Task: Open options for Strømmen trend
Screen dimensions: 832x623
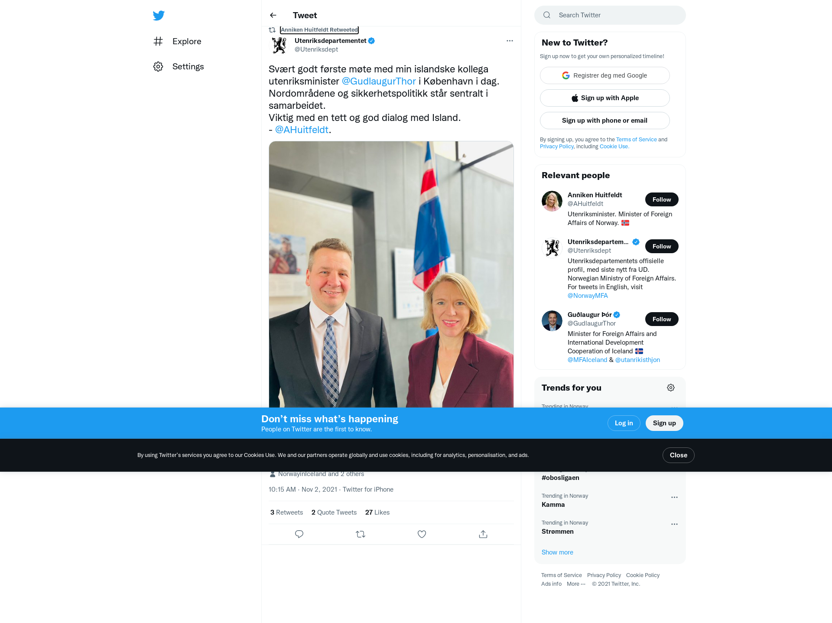Action: tap(674, 524)
